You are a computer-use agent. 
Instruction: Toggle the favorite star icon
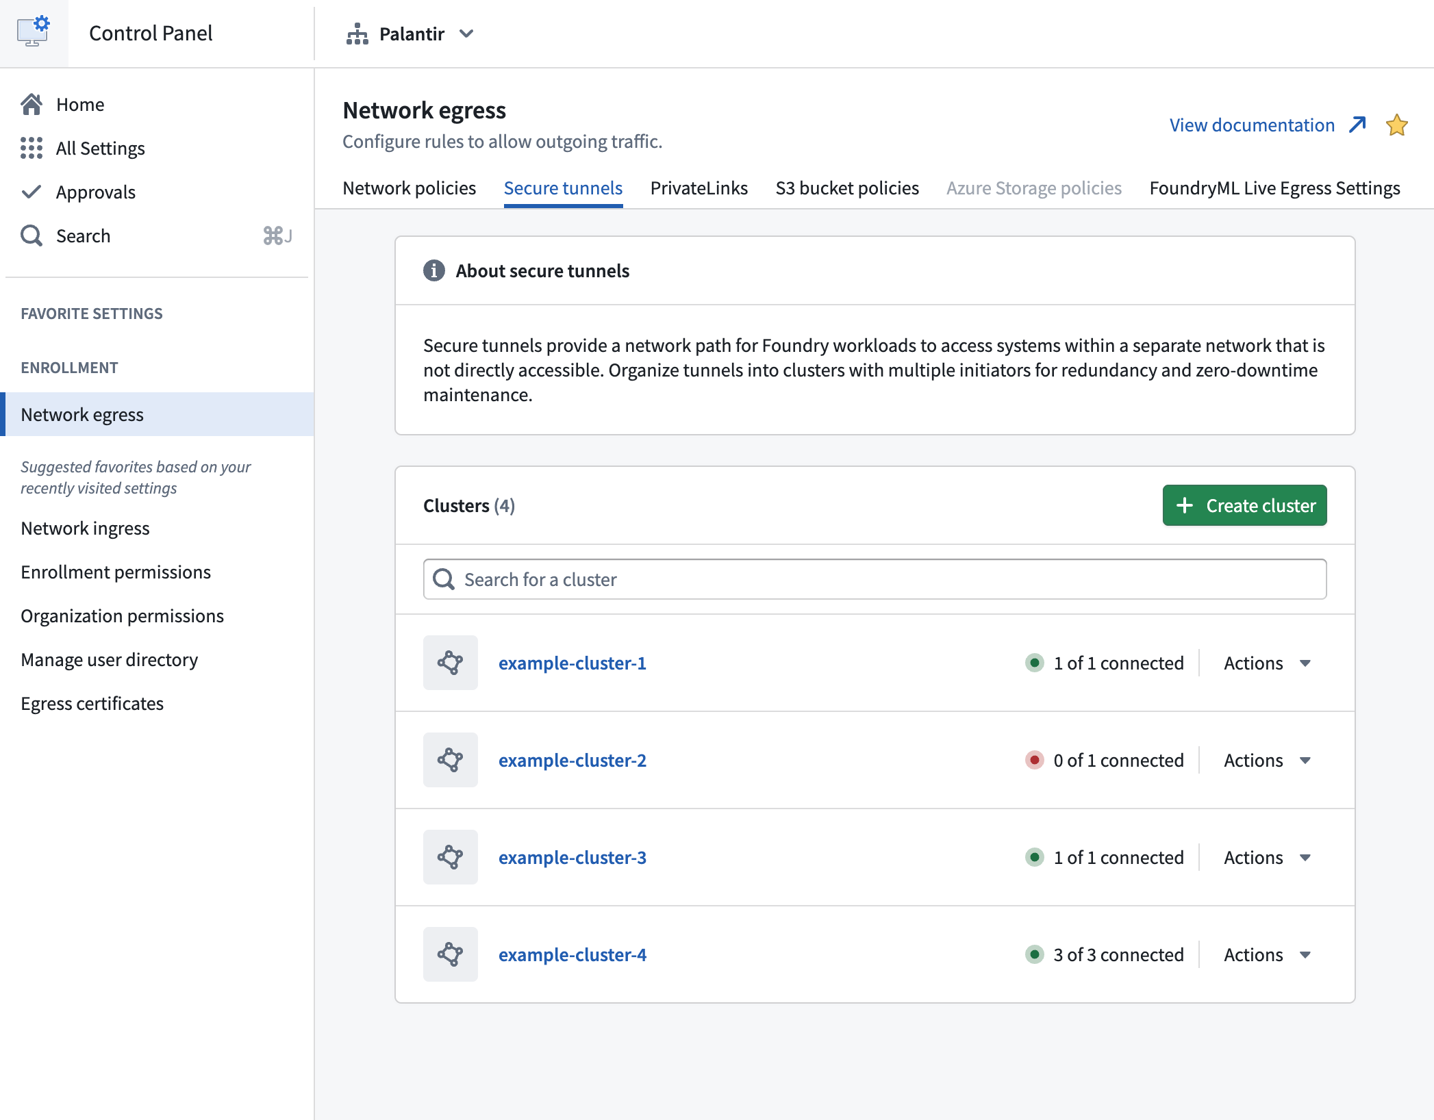1396,125
